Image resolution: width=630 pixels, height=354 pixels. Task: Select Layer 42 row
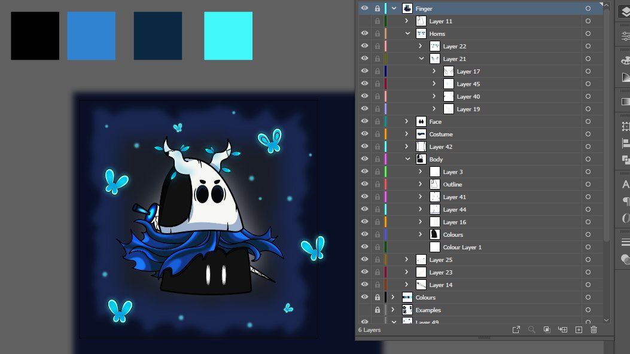click(x=480, y=147)
